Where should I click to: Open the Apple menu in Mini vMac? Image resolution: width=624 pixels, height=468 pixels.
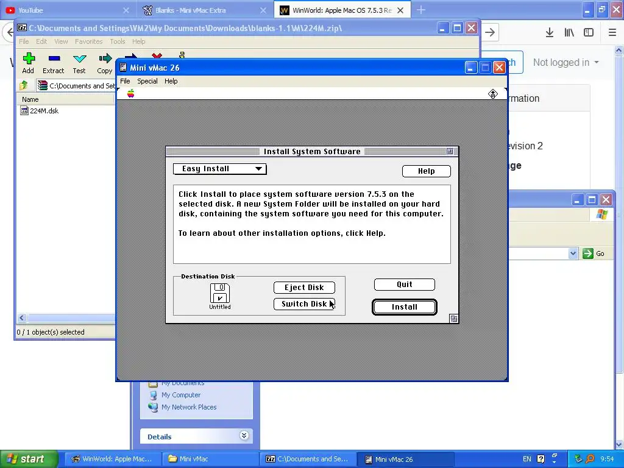pos(130,93)
